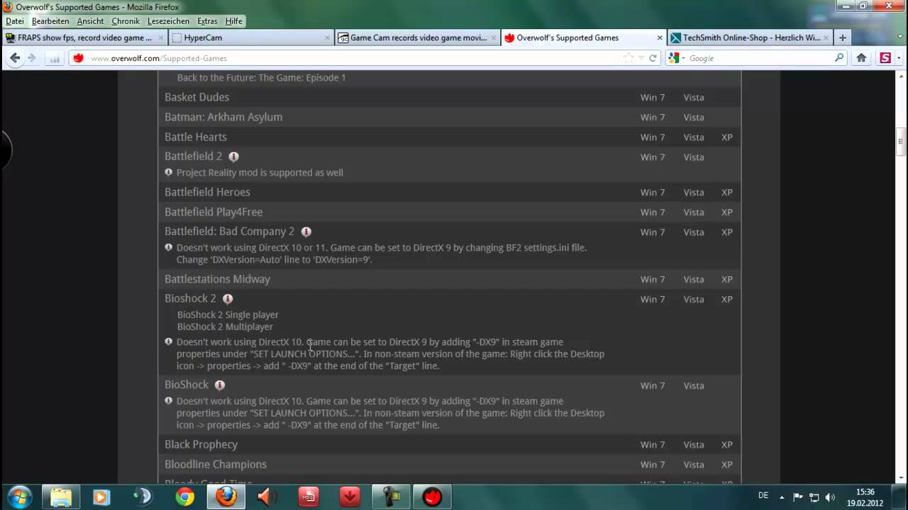
Task: Click the page vertical scrollbar thumb
Action: 901,142
